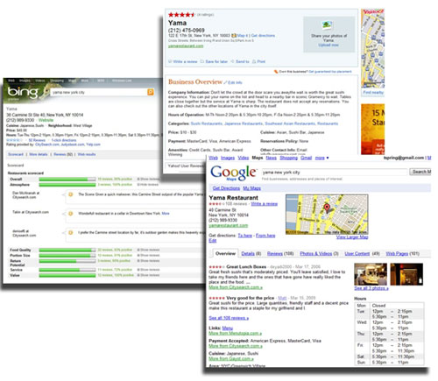
Task: Open the Shopping link in the Bing top bar
Action: point(57,81)
